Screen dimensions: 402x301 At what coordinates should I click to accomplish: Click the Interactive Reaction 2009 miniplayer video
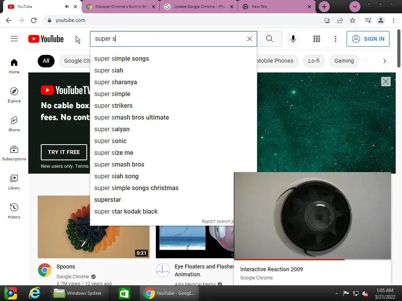tap(312, 216)
